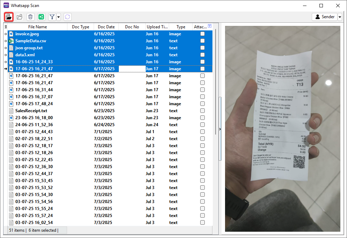The height and width of the screenshot is (238, 347).
Task: Sort by Upload Ti... column header
Action: 157,27
